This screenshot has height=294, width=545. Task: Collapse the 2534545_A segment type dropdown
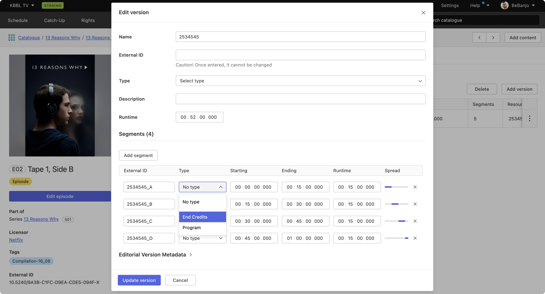tap(203, 187)
